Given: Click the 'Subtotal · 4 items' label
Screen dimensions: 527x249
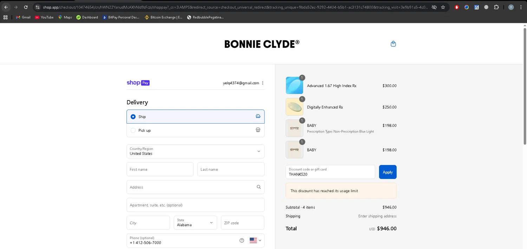Looking at the screenshot, I should 300,207.
